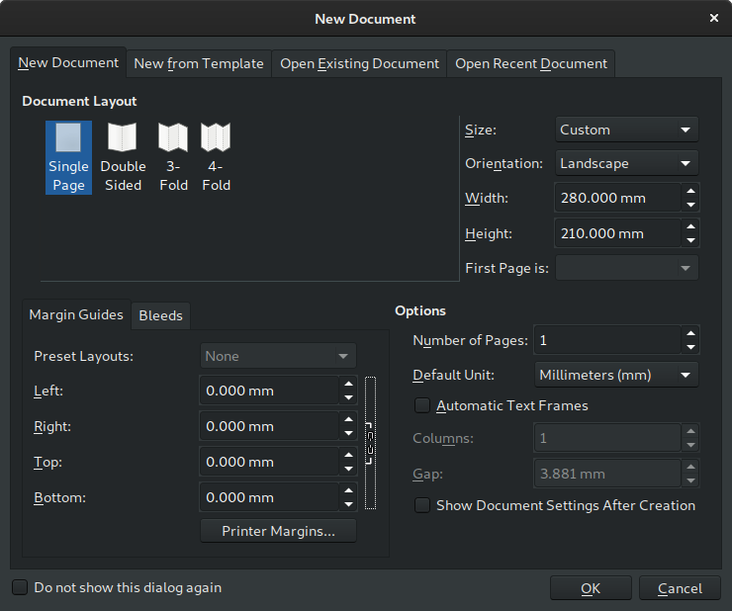Image resolution: width=732 pixels, height=611 pixels.
Task: Close the New Document dialog
Action: (x=714, y=18)
